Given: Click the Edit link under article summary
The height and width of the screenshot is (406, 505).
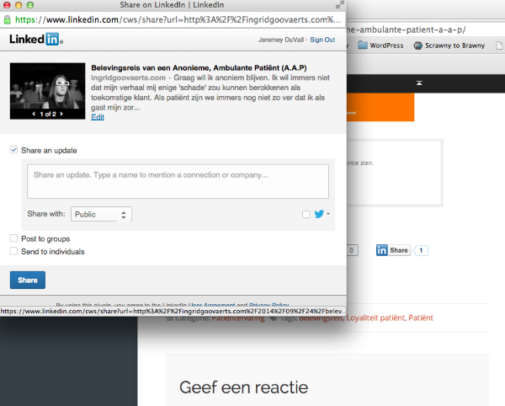Looking at the screenshot, I should [x=98, y=117].
